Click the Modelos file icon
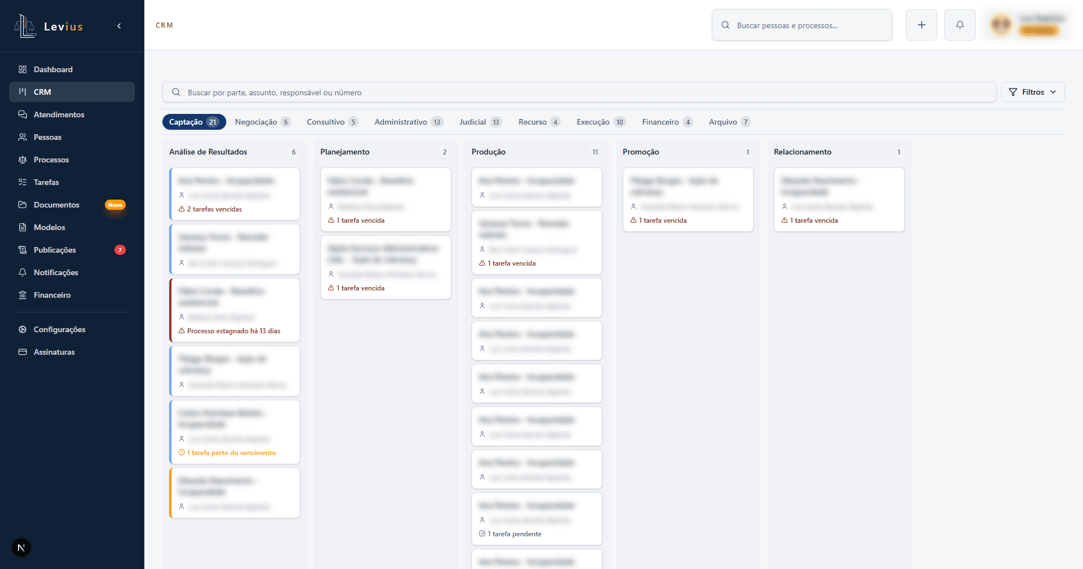The image size is (1083, 569). (23, 227)
